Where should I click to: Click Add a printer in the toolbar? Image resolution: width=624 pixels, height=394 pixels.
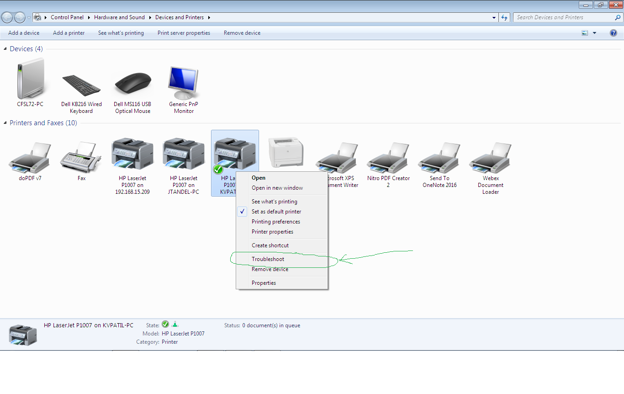69,33
